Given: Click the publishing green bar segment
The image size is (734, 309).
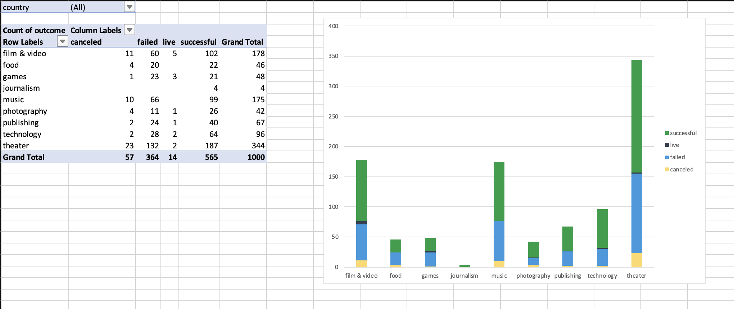Looking at the screenshot, I should coord(568,238).
